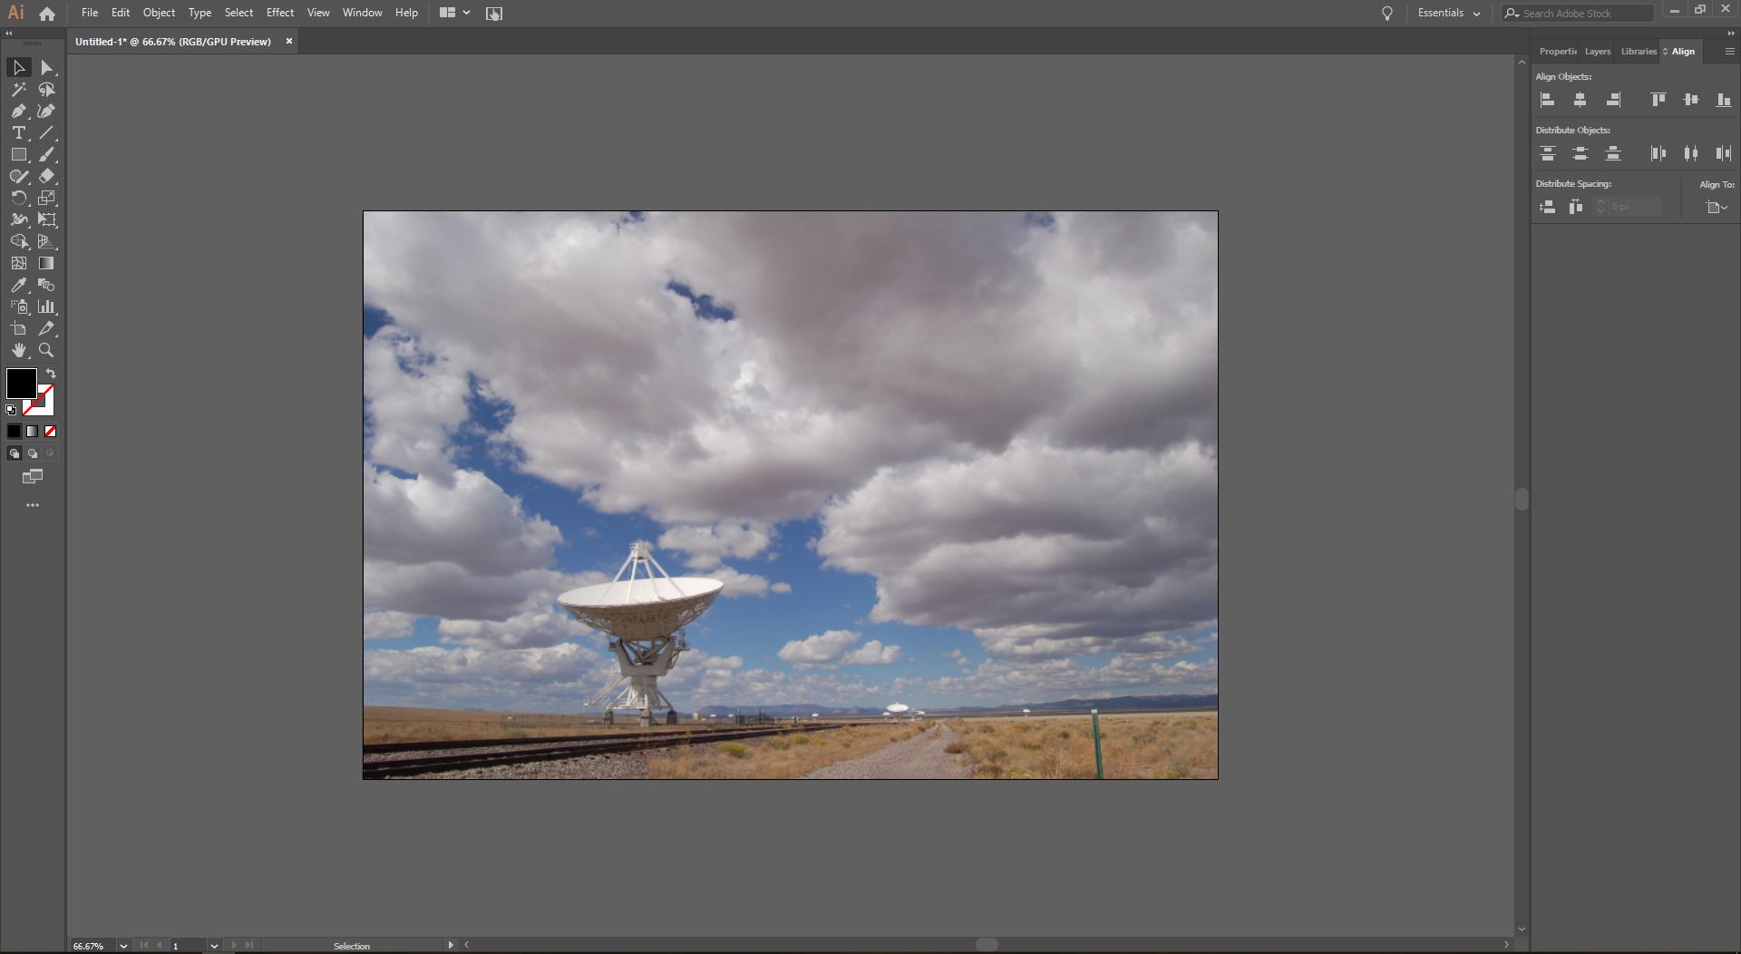
Task: Click the black fill color swatch
Action: coord(22,385)
